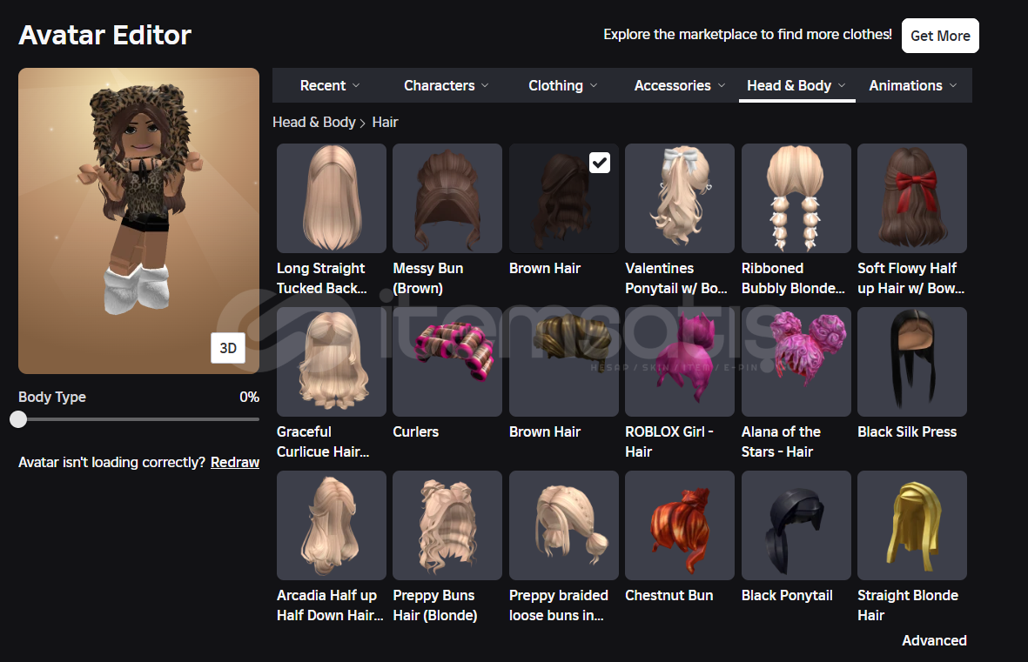This screenshot has width=1028, height=662.
Task: Open the Clothing category dropdown
Action: pyautogui.click(x=563, y=86)
